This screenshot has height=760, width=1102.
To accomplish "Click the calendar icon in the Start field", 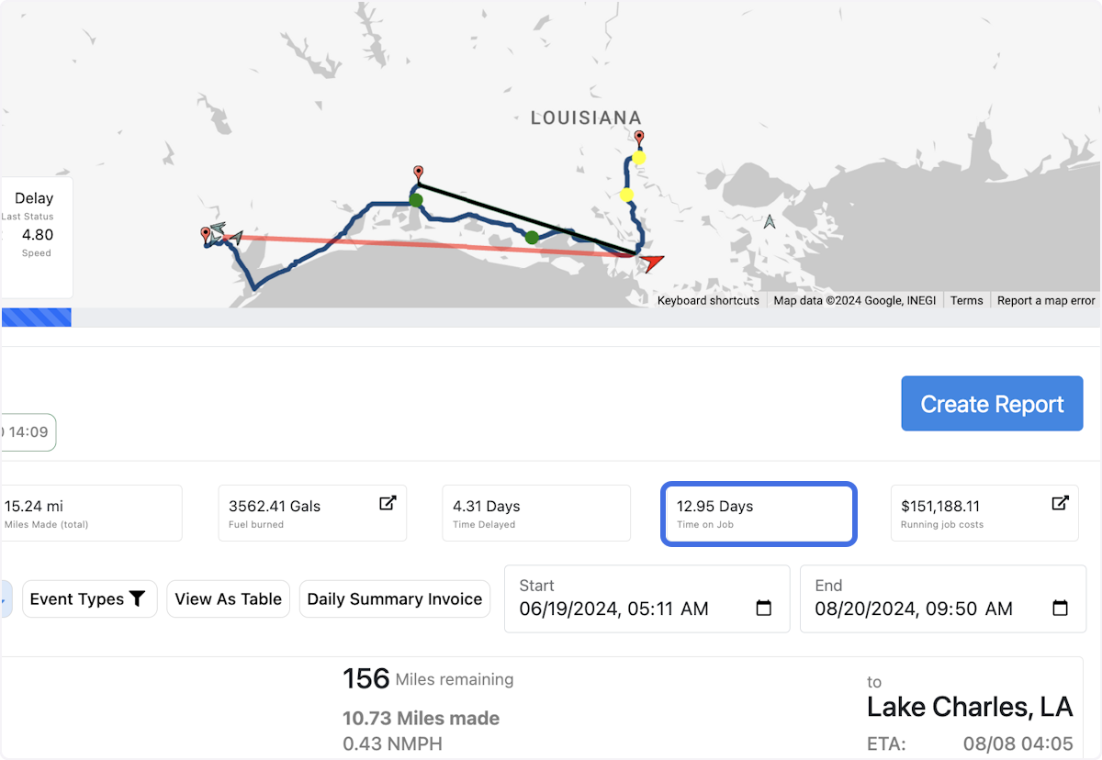I will coord(763,609).
